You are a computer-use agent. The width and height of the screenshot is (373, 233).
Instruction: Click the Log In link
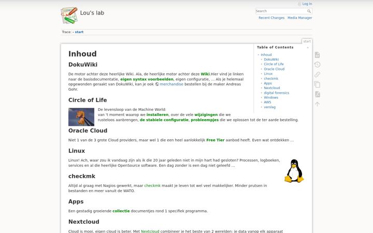[x=307, y=4]
